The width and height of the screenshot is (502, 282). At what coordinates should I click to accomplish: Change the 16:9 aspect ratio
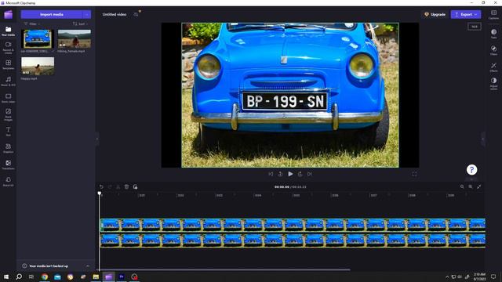[x=474, y=27]
